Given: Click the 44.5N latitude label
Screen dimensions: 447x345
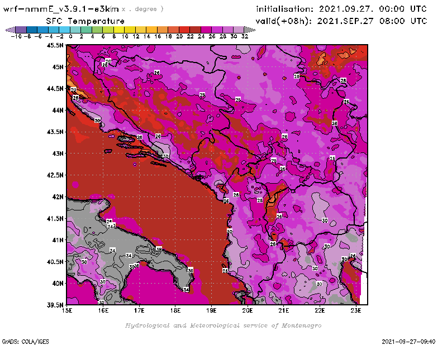Looking at the screenshot, I should (55, 89).
